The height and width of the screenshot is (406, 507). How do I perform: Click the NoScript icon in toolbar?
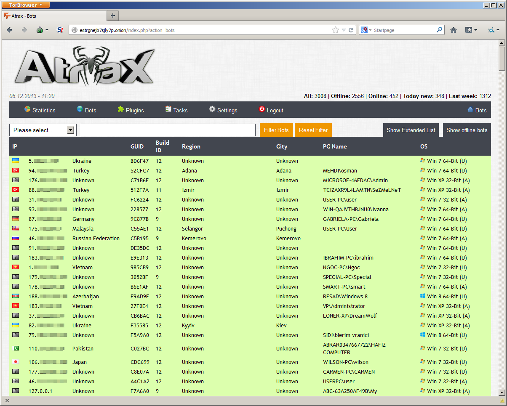click(60, 30)
